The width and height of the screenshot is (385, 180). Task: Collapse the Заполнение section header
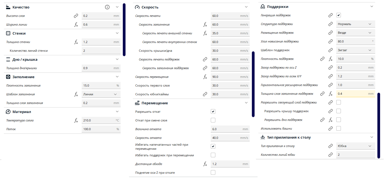(x=117, y=77)
